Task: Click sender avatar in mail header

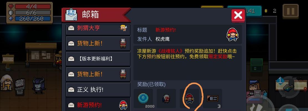Action: pyautogui.click(x=232, y=35)
